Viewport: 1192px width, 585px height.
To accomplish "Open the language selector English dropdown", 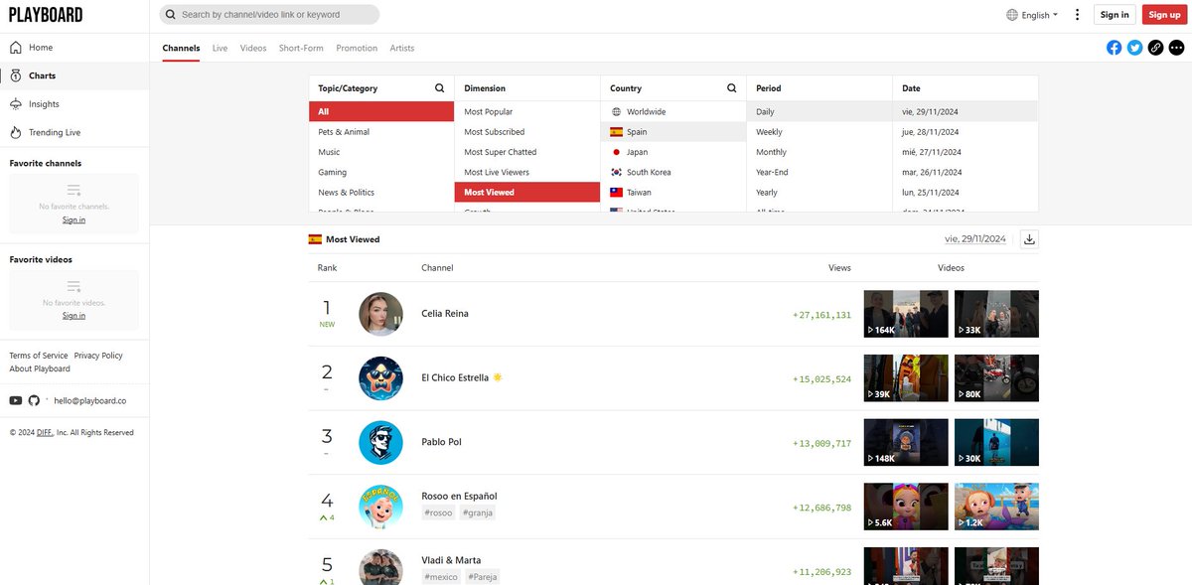I will click(1032, 15).
